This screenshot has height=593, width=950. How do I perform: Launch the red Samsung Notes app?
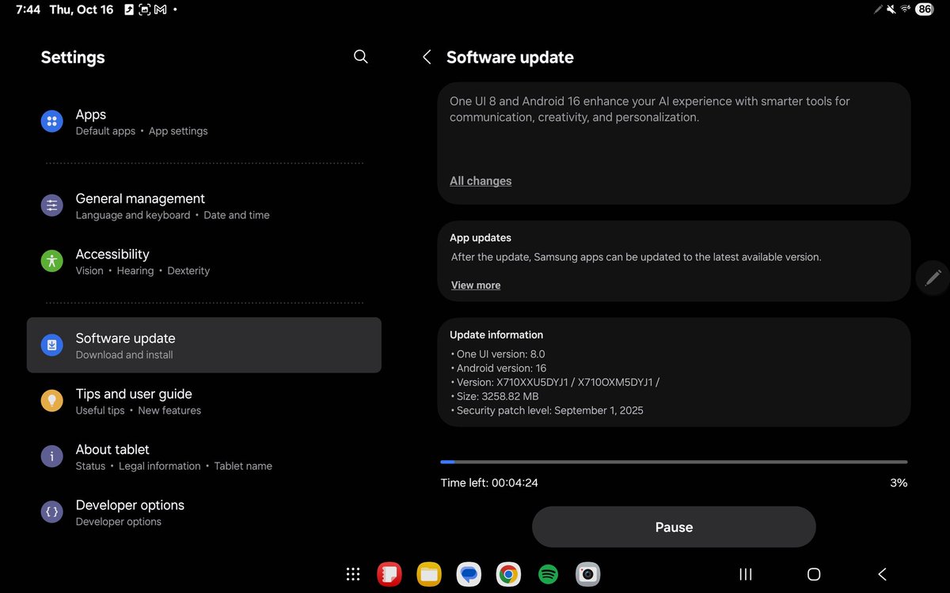[x=389, y=574]
